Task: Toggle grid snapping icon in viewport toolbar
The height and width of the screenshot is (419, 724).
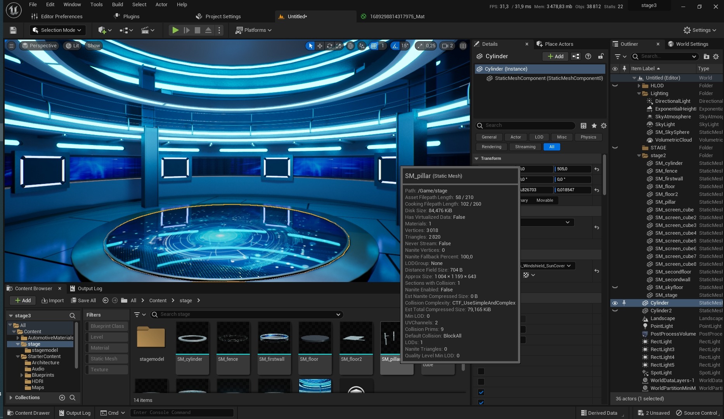Action: tap(374, 46)
